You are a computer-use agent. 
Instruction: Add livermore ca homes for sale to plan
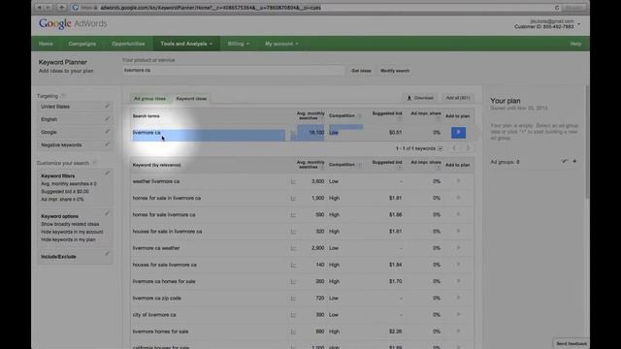(458, 281)
